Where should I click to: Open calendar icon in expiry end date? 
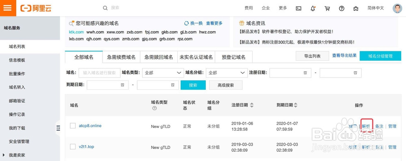173,85
